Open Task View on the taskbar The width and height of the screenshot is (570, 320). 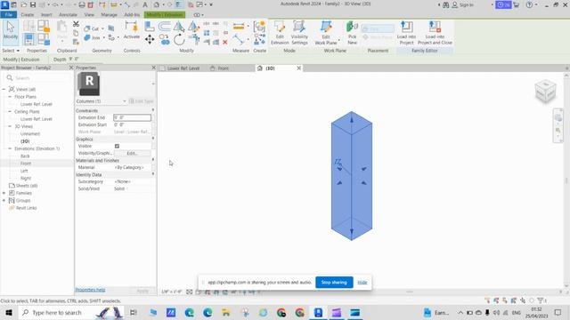[x=134, y=312]
